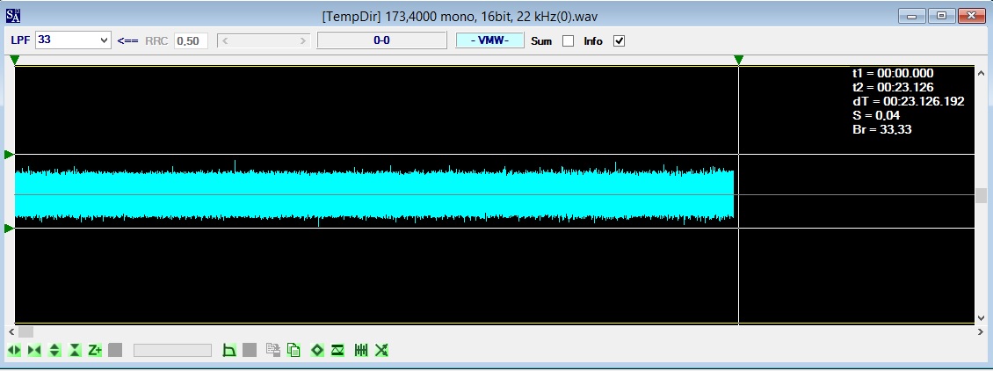
Task: Click horizontal scrollbar left arrow
Action: tap(11, 331)
